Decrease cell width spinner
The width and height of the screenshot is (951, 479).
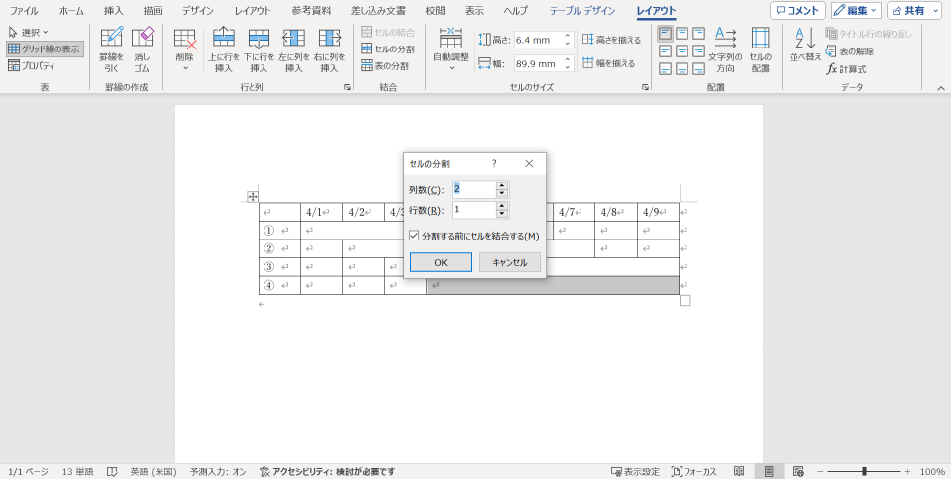click(x=567, y=67)
